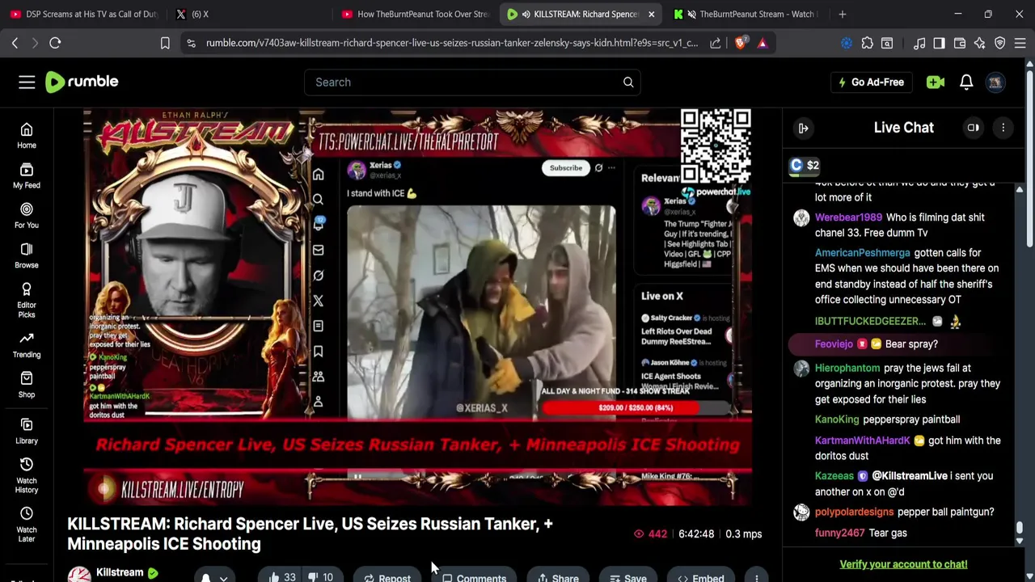The height and width of the screenshot is (582, 1035).
Task: Open Watch History in sidebar
Action: (27, 474)
